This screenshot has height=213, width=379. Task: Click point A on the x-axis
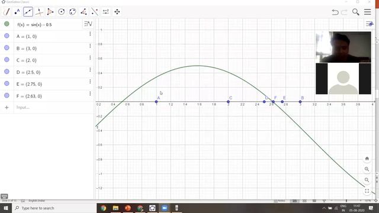156,102
